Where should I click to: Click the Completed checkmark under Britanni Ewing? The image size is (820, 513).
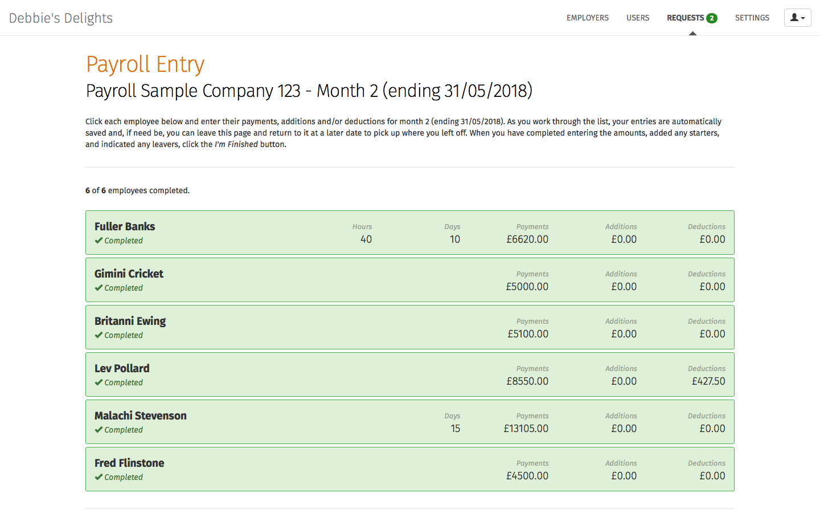[x=99, y=335]
